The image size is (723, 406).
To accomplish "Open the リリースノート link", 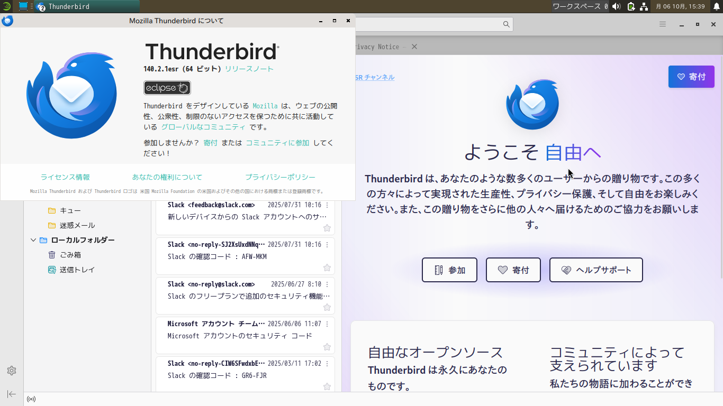I will coord(249,69).
